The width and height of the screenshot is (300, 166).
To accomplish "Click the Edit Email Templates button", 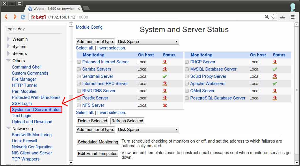I will (98, 154).
